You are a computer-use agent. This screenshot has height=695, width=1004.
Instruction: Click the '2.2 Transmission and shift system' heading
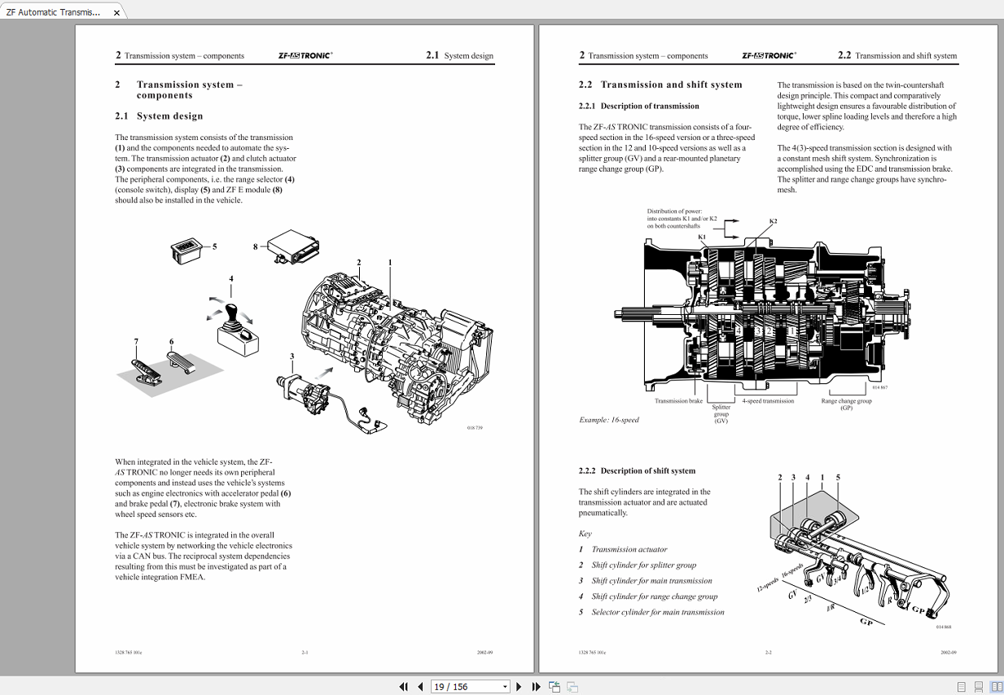coord(660,85)
